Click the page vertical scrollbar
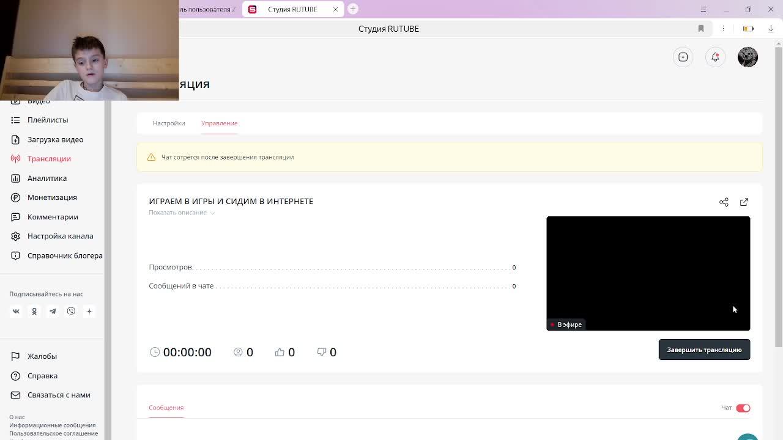783x440 pixels. pyautogui.click(x=779, y=196)
